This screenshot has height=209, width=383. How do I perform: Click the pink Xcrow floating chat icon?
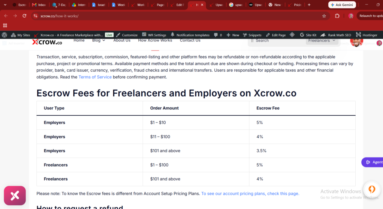[x=15, y=196]
